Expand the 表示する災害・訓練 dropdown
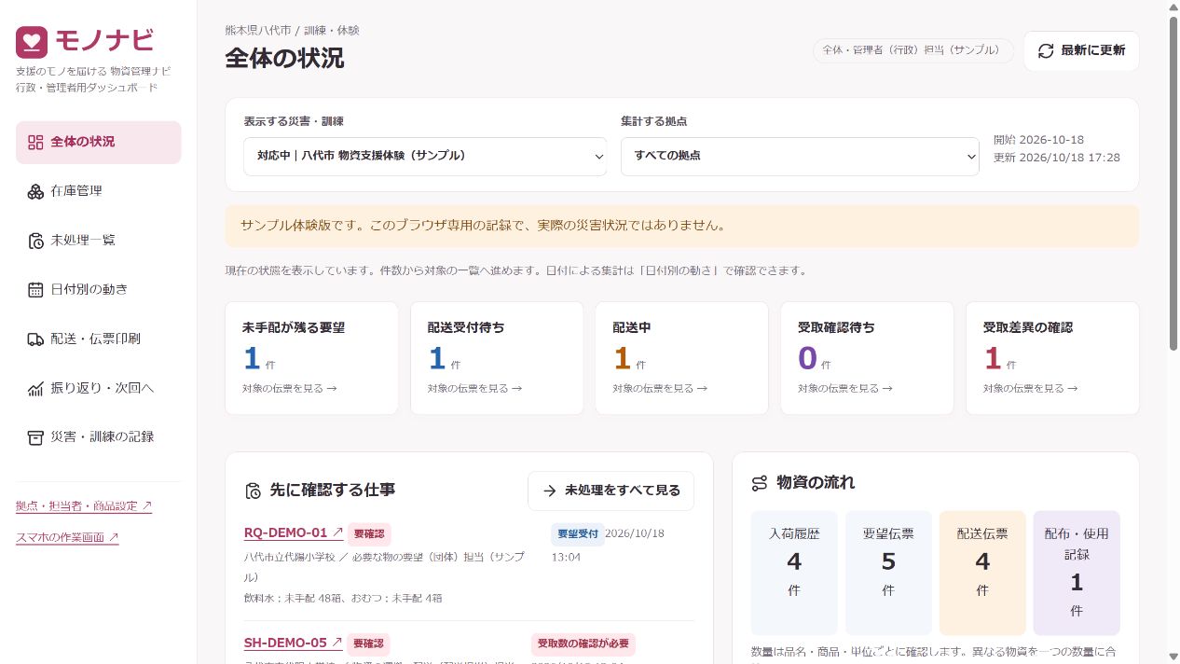 click(x=425, y=156)
